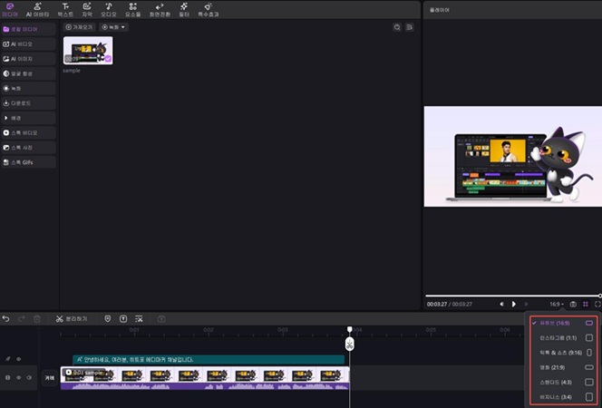
Task: Toggle the subtitle track pin icon
Action: [7, 359]
